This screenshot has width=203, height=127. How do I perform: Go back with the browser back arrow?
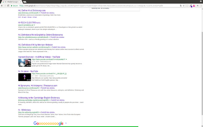(x=2, y=6)
